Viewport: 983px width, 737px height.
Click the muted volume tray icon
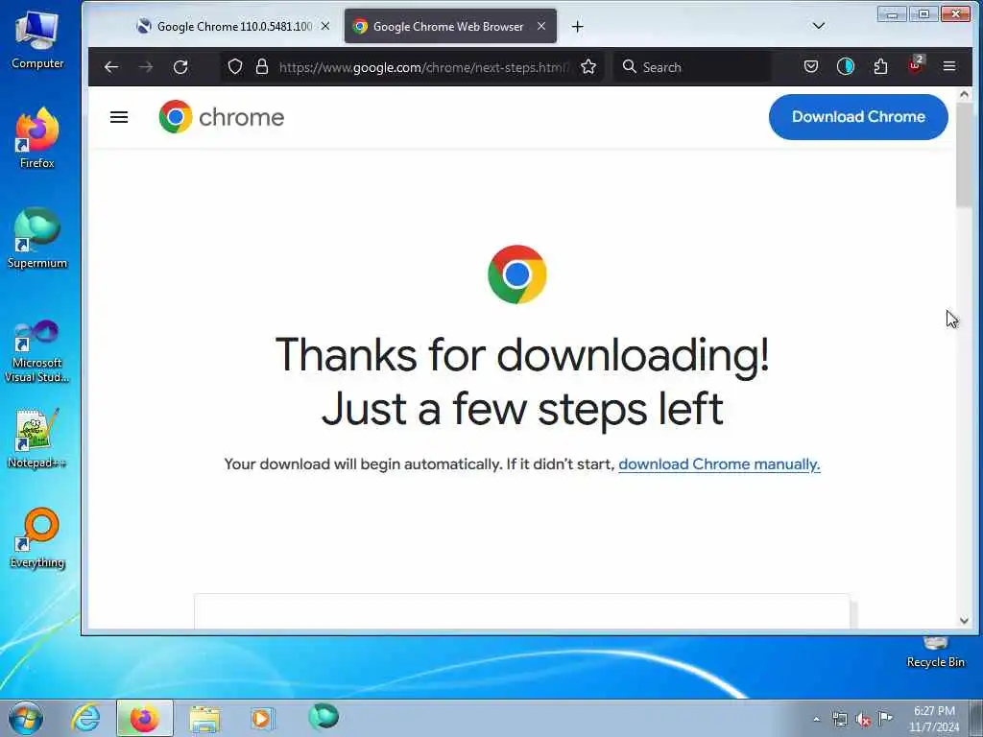point(863,719)
